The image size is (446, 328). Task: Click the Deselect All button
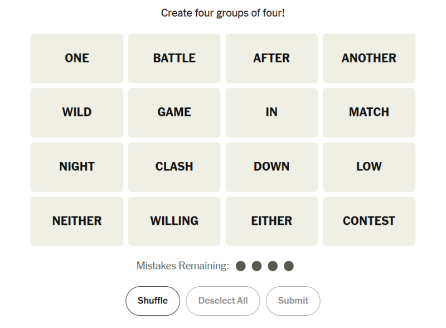(x=223, y=301)
